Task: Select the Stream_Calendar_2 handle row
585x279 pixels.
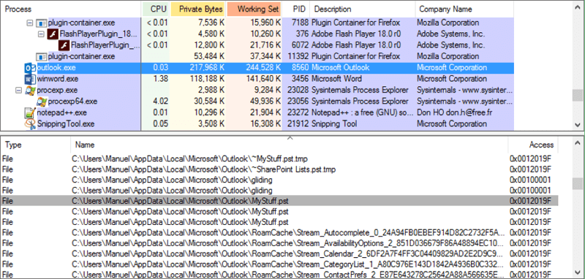Action: pos(279,254)
